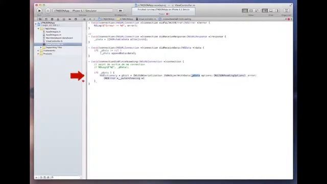The width and height of the screenshot is (327, 184).
Task: Show the Search navigator tab
Action: [x=52, y=19]
